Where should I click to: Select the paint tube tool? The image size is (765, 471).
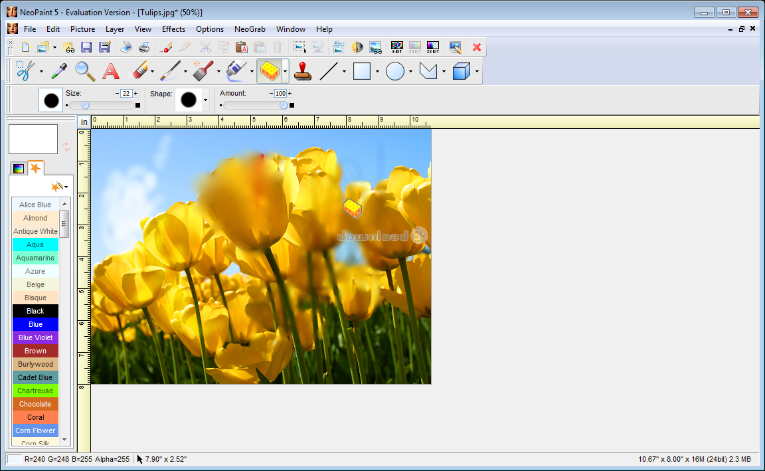pos(237,71)
